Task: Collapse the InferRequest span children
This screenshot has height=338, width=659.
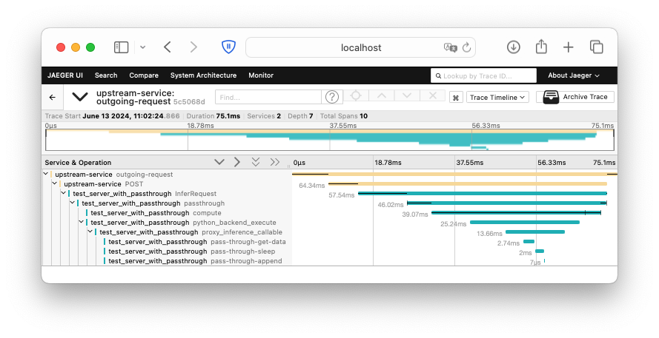Action: tap(64, 193)
